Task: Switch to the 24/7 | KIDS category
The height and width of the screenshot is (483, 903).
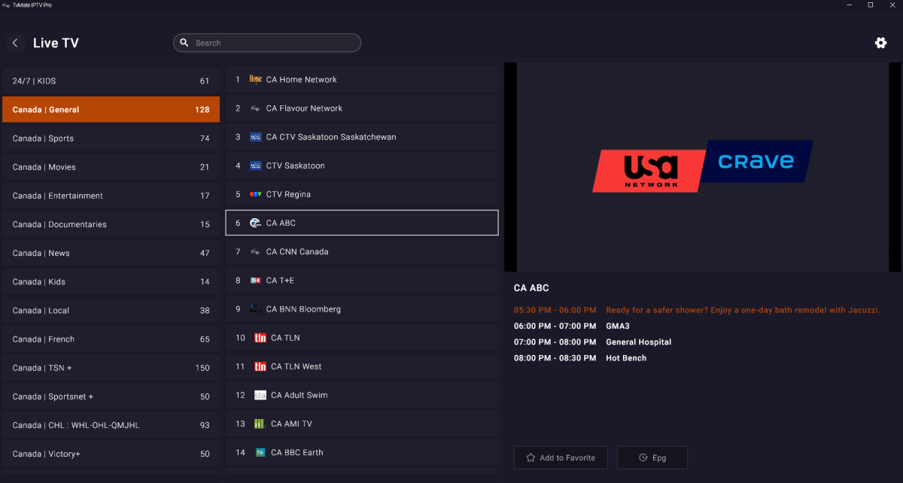Action: (111, 81)
